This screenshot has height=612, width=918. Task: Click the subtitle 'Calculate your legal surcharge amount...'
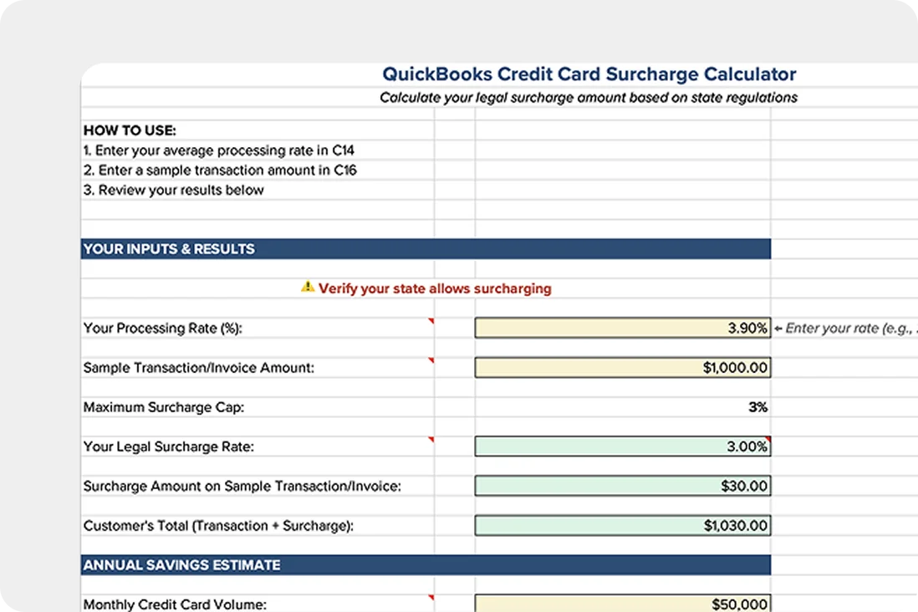pyautogui.click(x=589, y=97)
